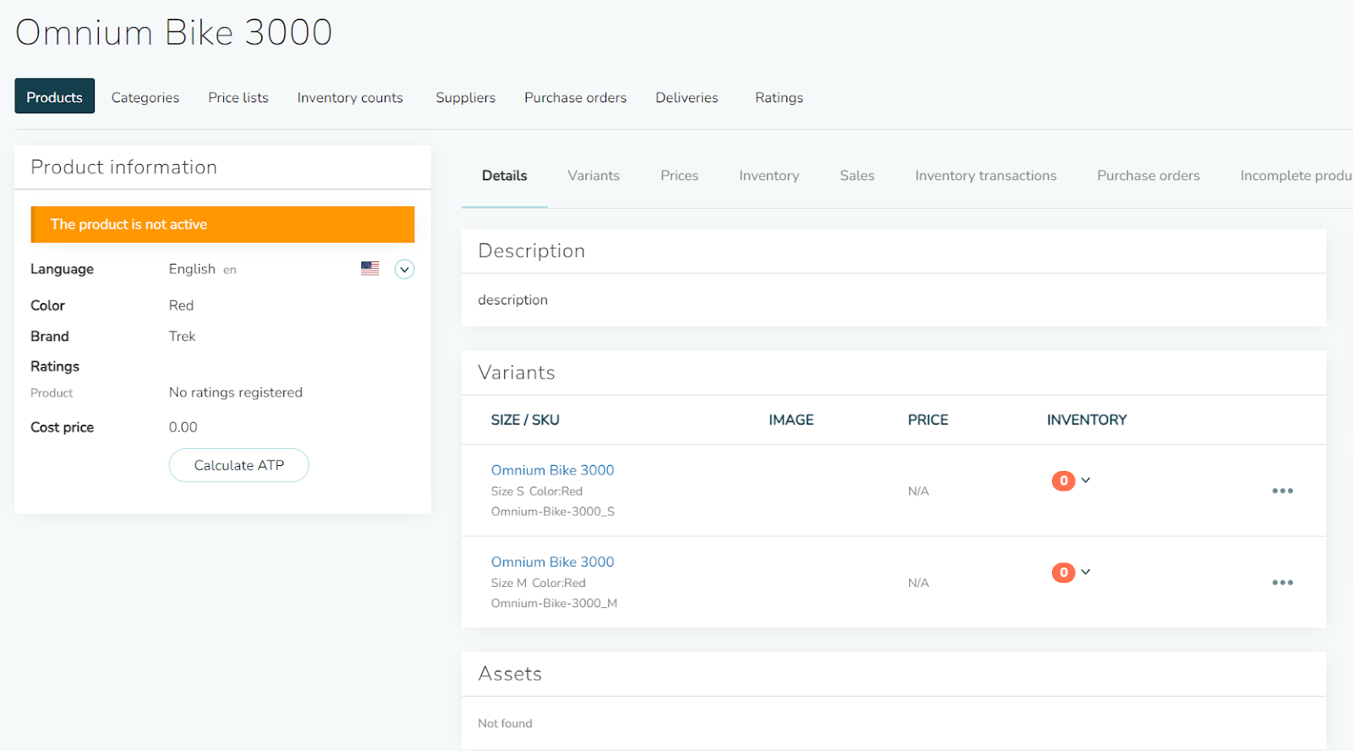Open the Omnium Bike 3000 Size S variant link

point(552,469)
